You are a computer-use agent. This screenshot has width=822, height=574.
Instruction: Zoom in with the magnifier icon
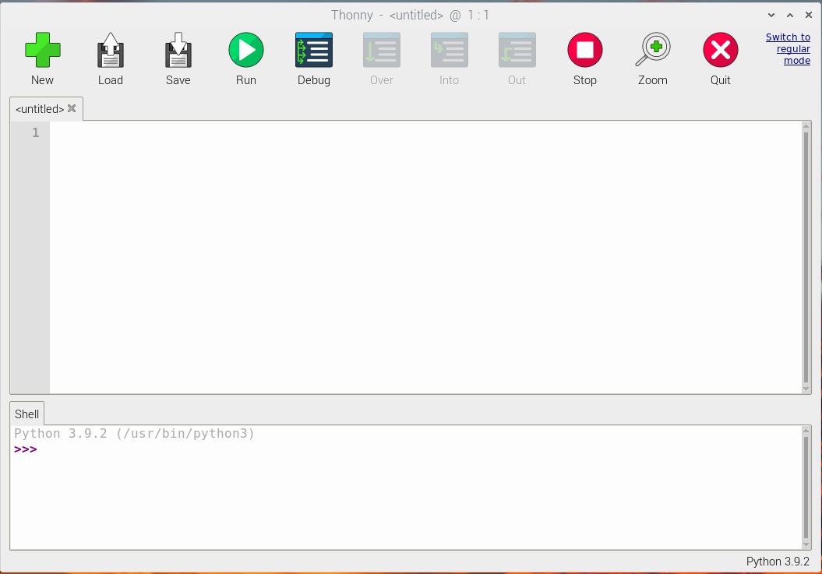tap(653, 51)
